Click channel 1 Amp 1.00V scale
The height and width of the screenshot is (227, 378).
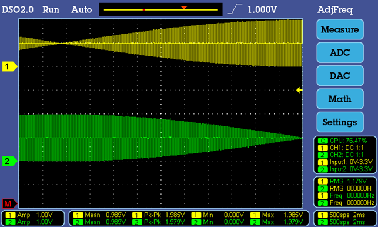click(35, 215)
